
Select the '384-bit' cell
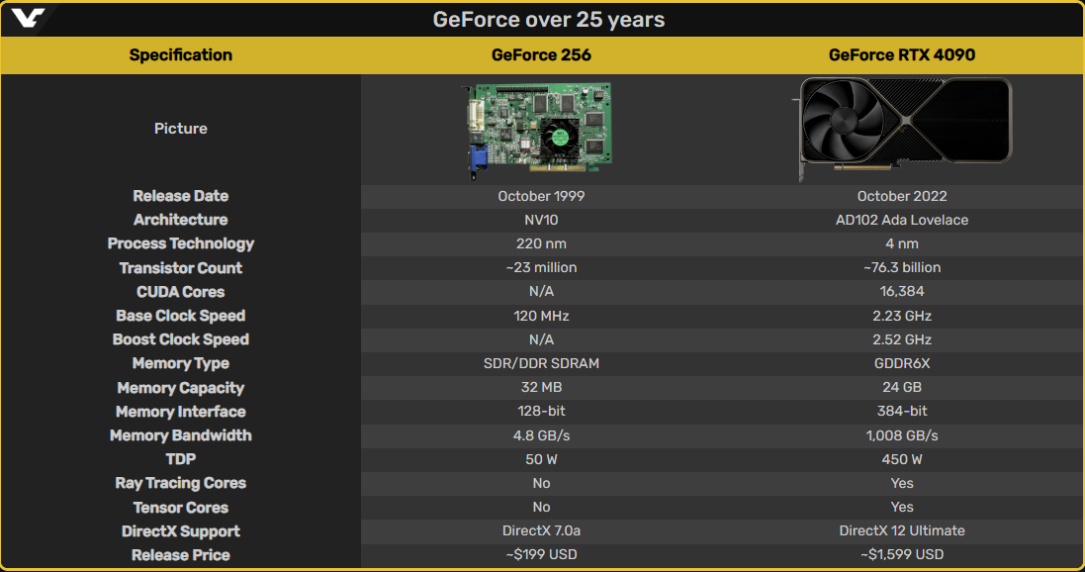[902, 412]
